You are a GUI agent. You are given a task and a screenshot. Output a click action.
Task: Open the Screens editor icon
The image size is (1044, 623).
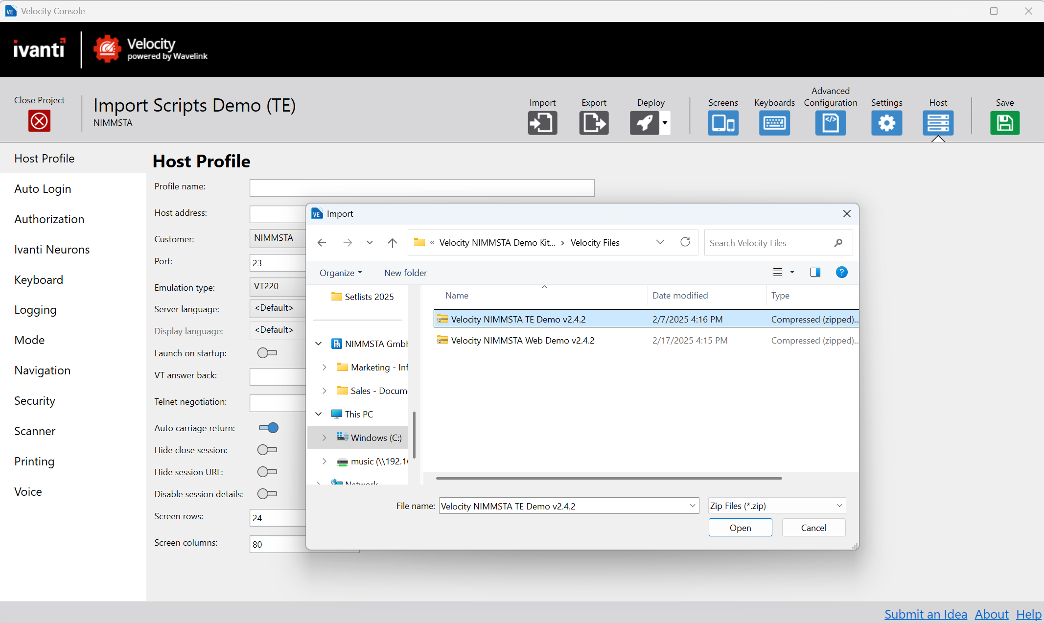(x=723, y=122)
